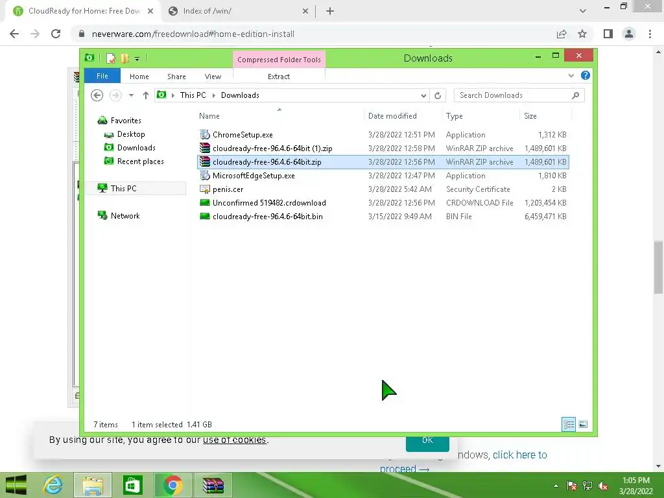This screenshot has height=498, width=664.
Task: Click the muted volume tray icon
Action: (x=603, y=486)
